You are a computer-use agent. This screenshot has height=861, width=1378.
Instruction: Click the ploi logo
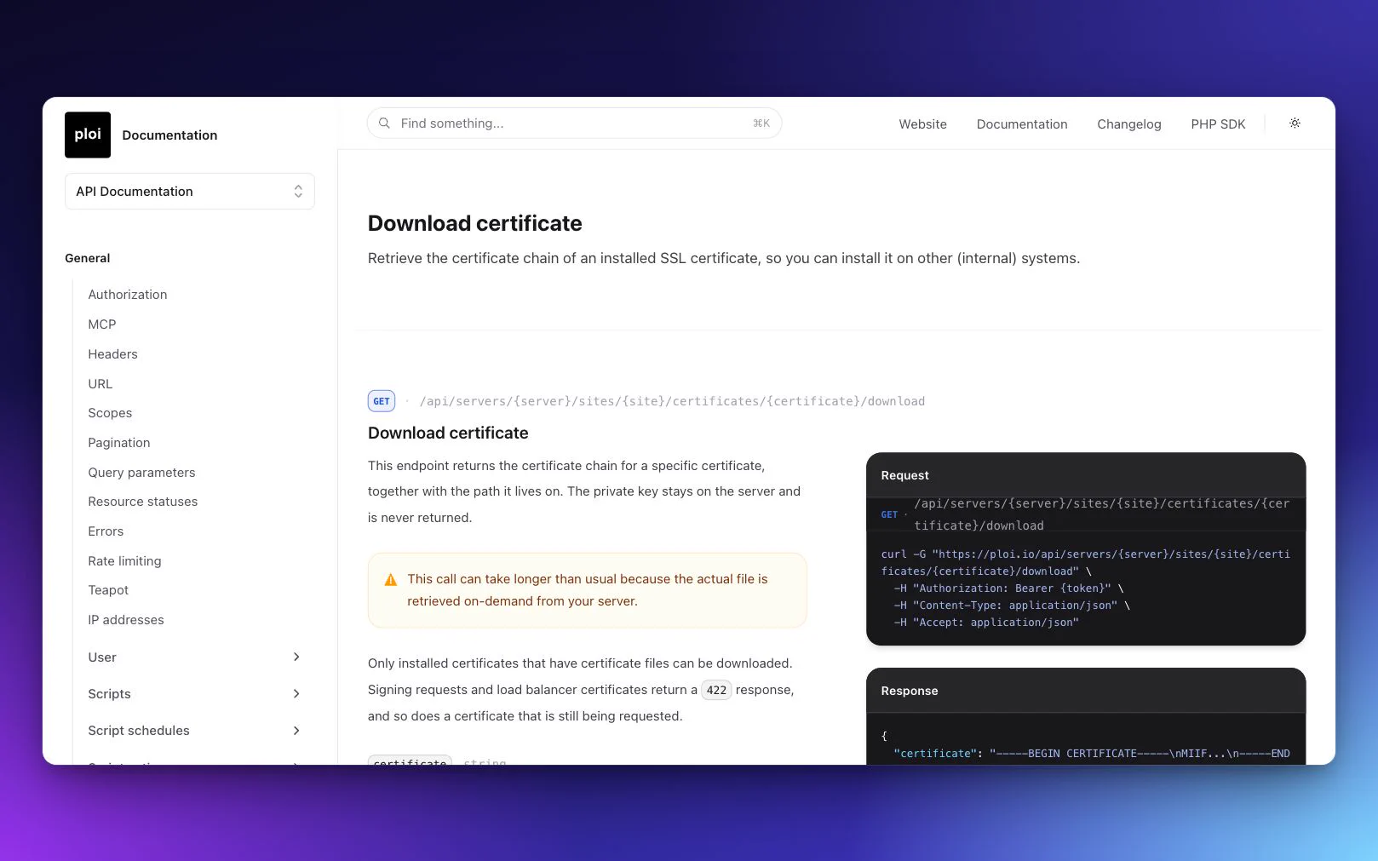pos(88,135)
